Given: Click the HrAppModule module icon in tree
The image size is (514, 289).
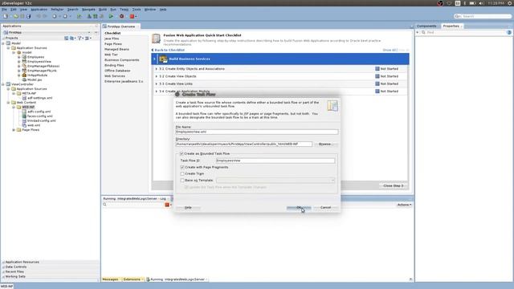Looking at the screenshot, I should 24,75.
